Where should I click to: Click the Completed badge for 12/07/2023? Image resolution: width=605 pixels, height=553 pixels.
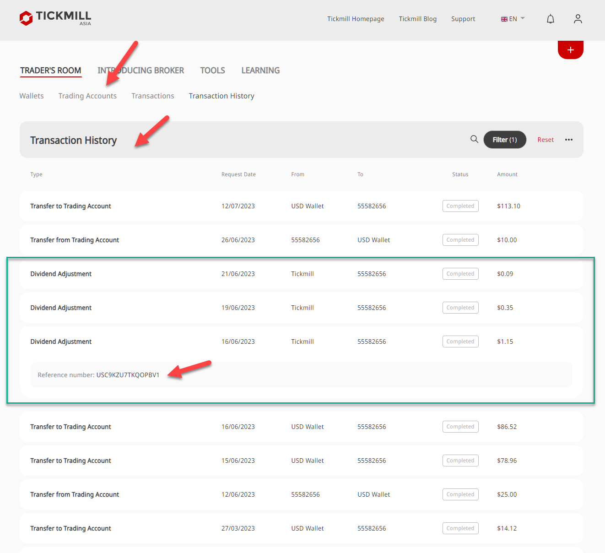(x=460, y=206)
